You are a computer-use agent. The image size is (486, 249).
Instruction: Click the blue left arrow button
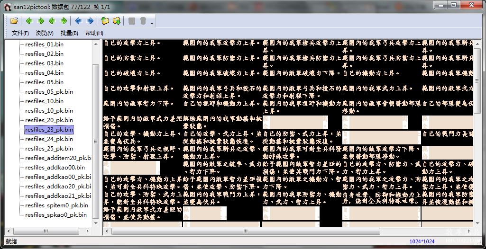[x=79, y=21]
